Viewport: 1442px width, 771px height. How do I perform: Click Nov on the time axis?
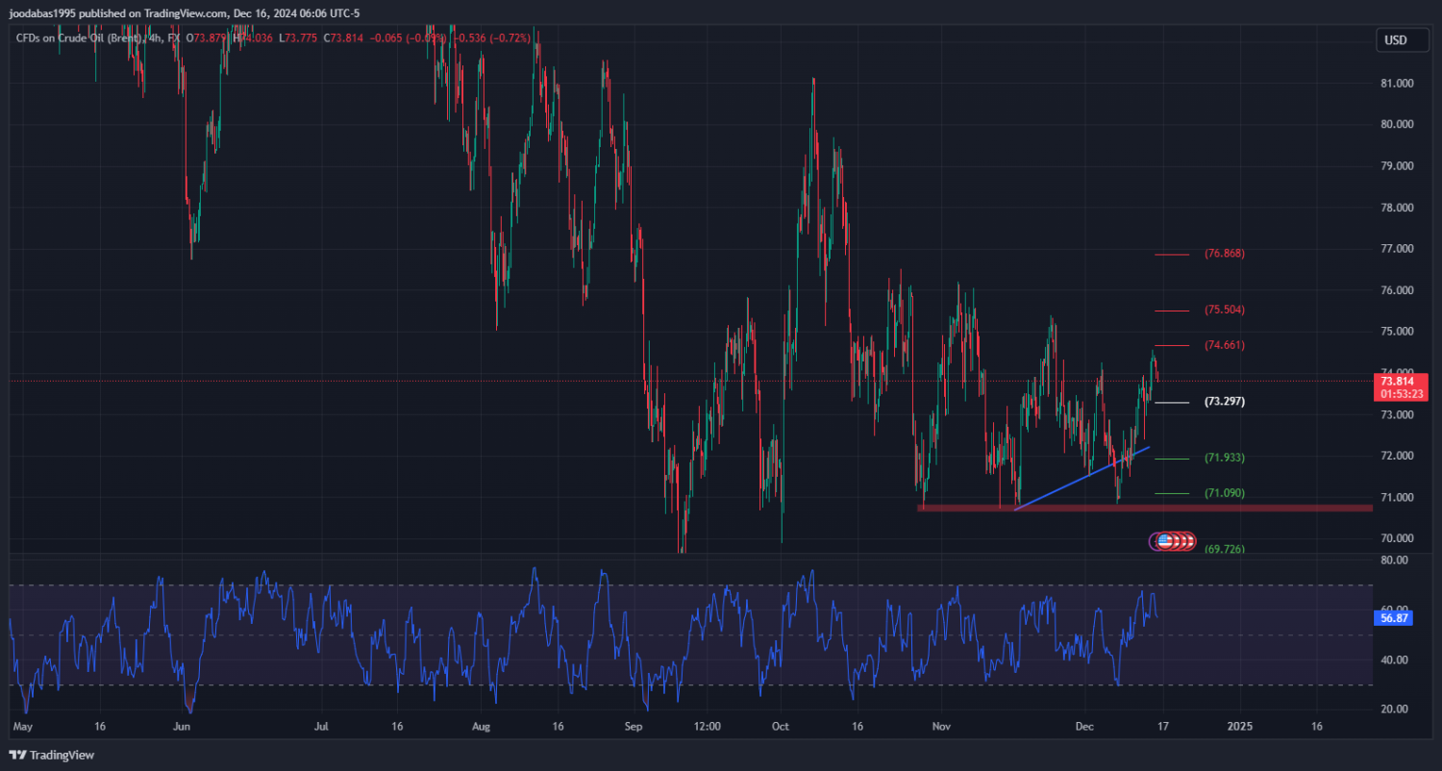click(x=942, y=727)
